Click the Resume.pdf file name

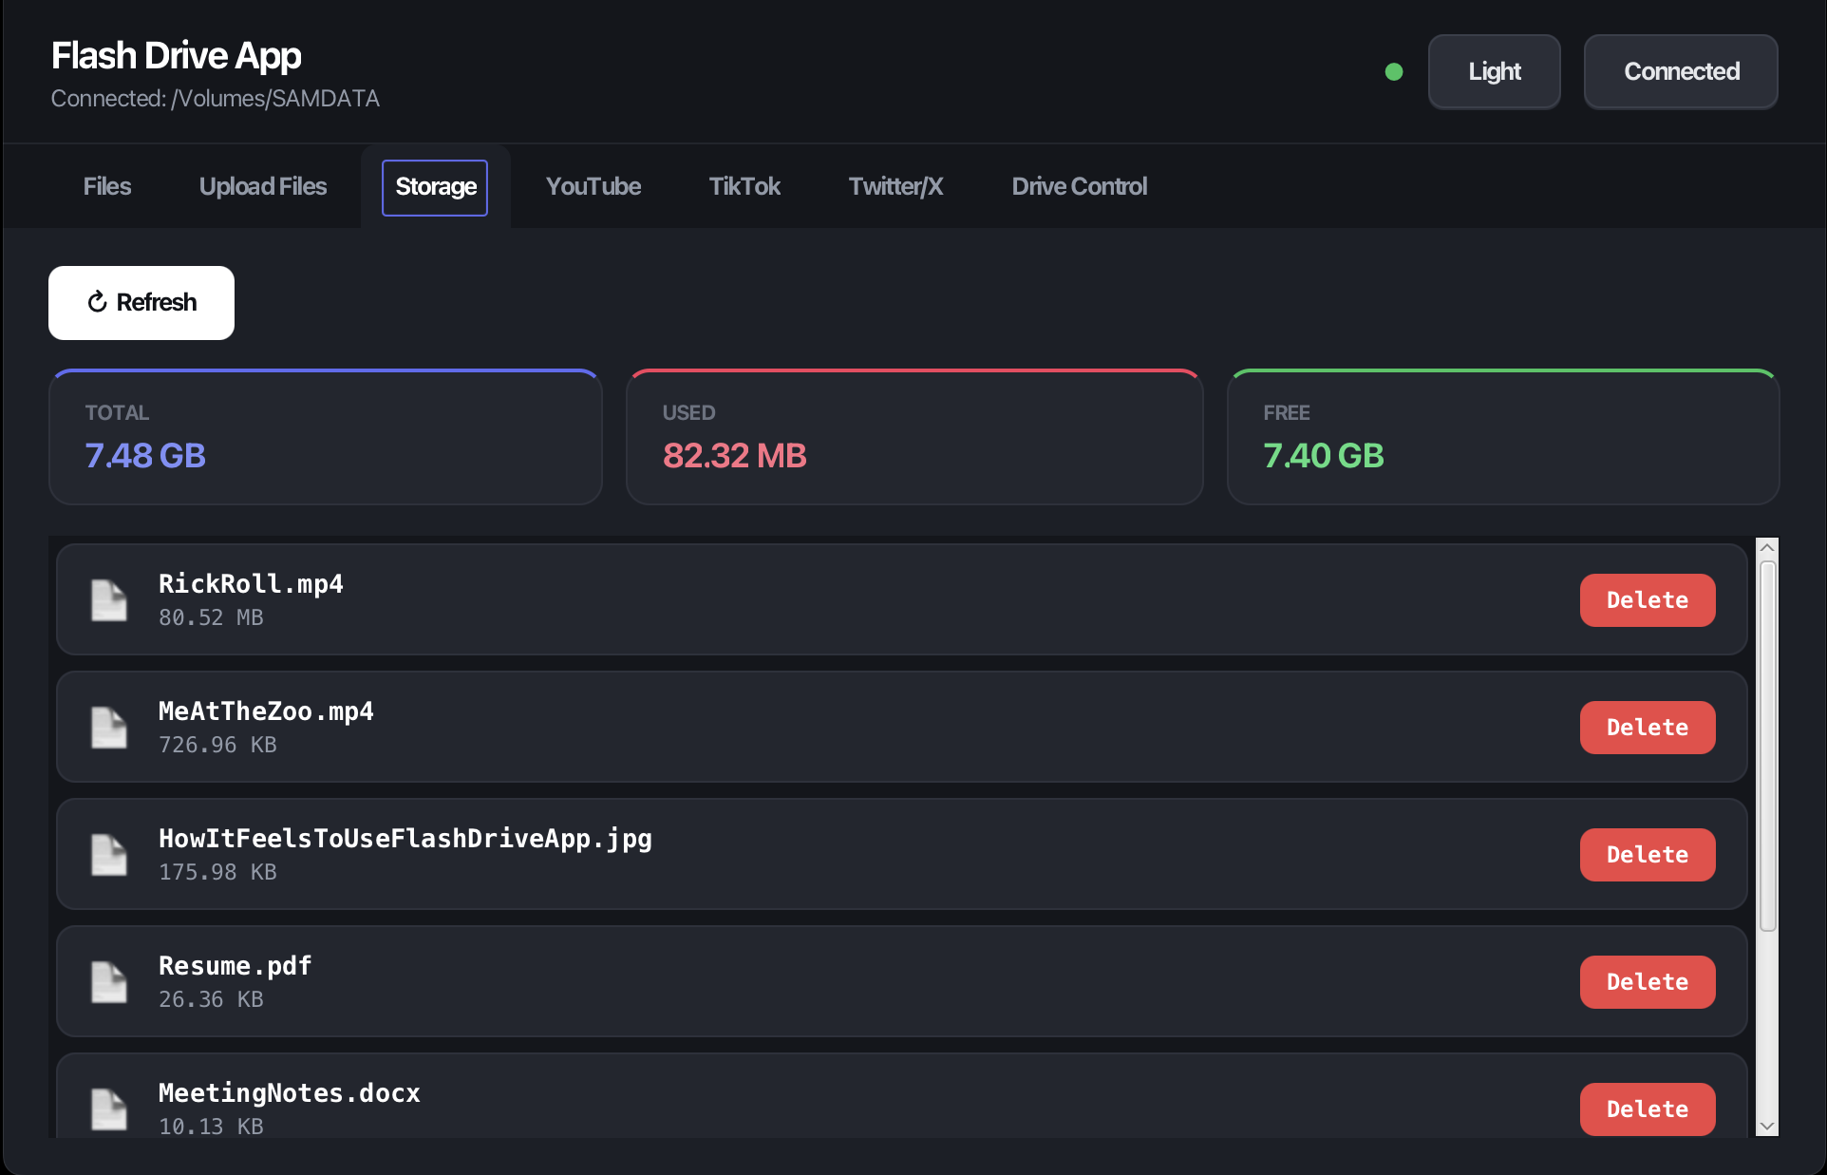[235, 966]
